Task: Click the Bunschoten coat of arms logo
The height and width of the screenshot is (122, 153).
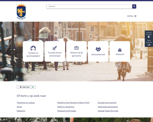Action: click(21, 11)
